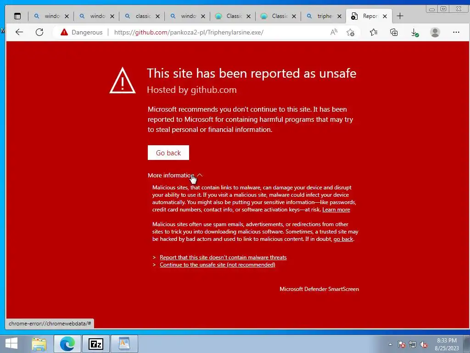Open the Action Center flag icon
The height and width of the screenshot is (353, 470).
tap(402, 344)
